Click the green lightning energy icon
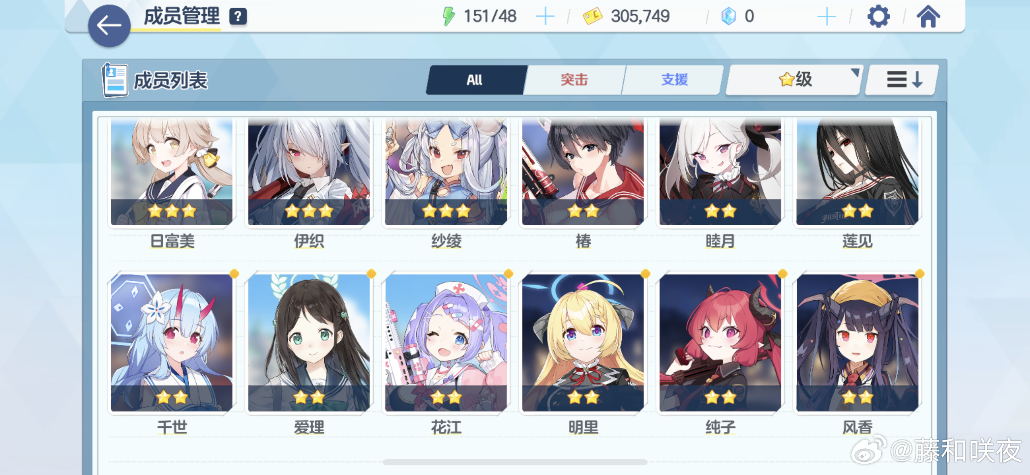The height and width of the screenshot is (475, 1030). tap(449, 17)
